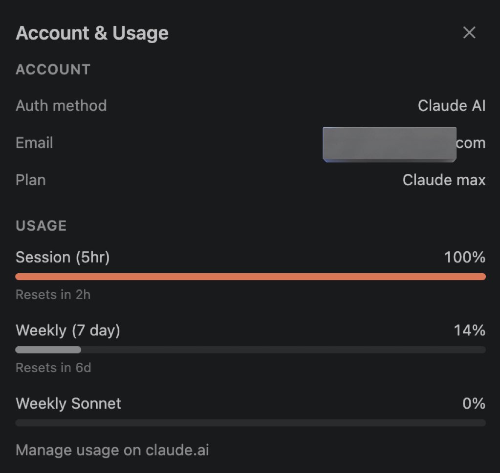Click the Resets in 6d text
Image resolution: width=500 pixels, height=473 pixels.
[x=53, y=368]
